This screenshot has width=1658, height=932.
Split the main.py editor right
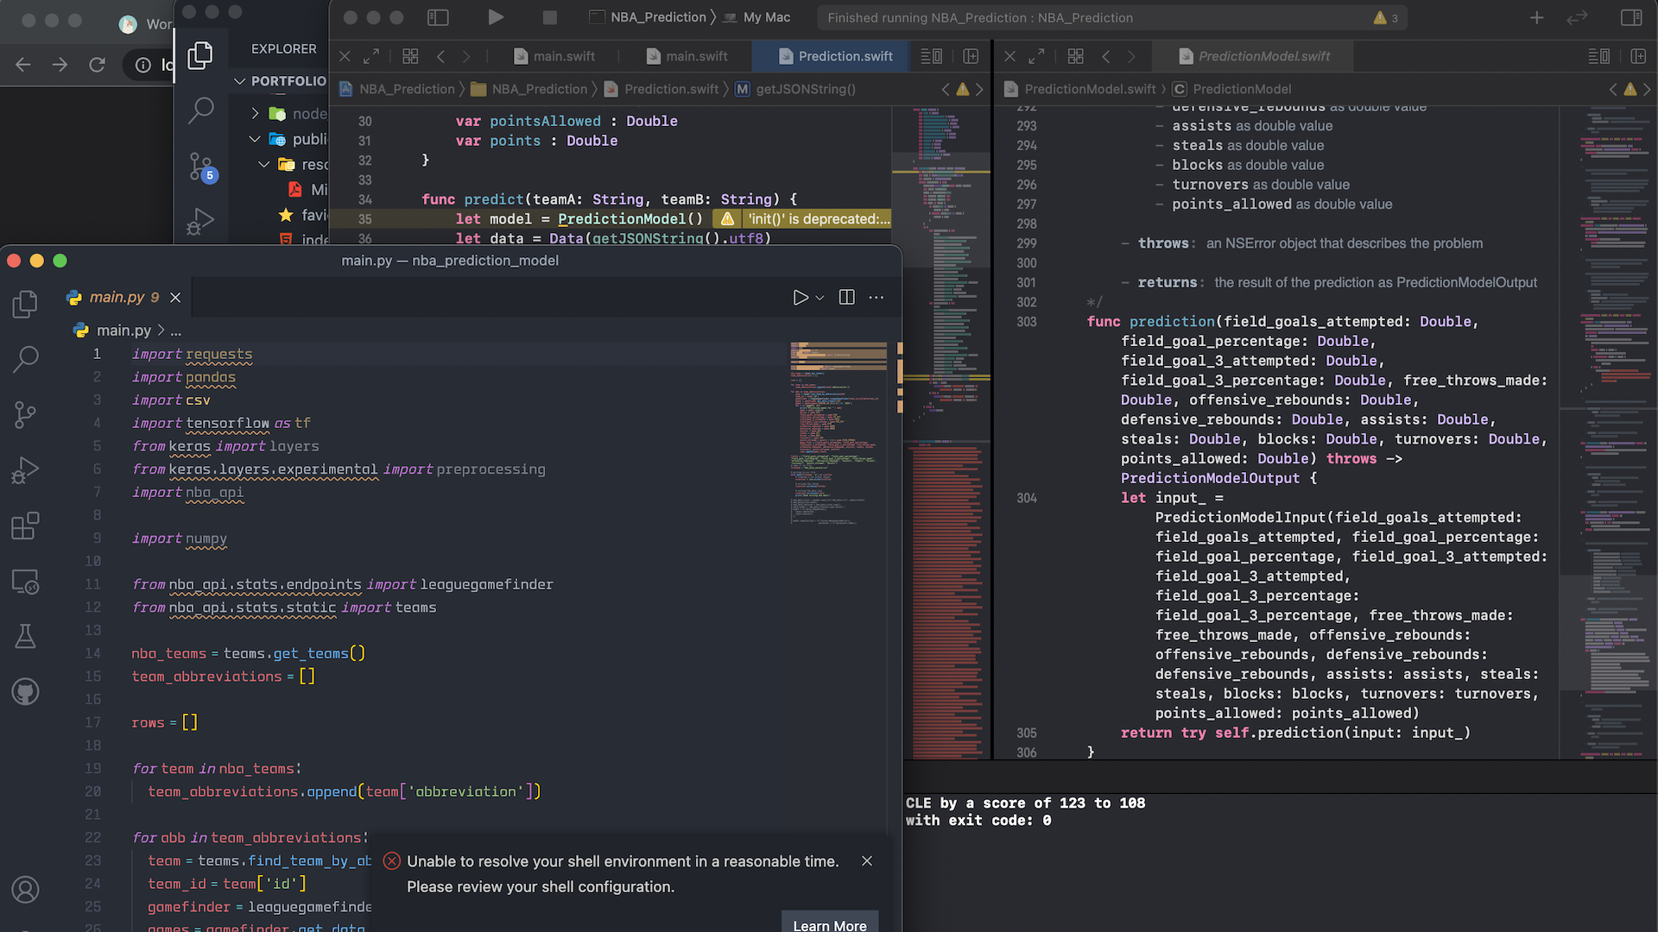pos(846,297)
